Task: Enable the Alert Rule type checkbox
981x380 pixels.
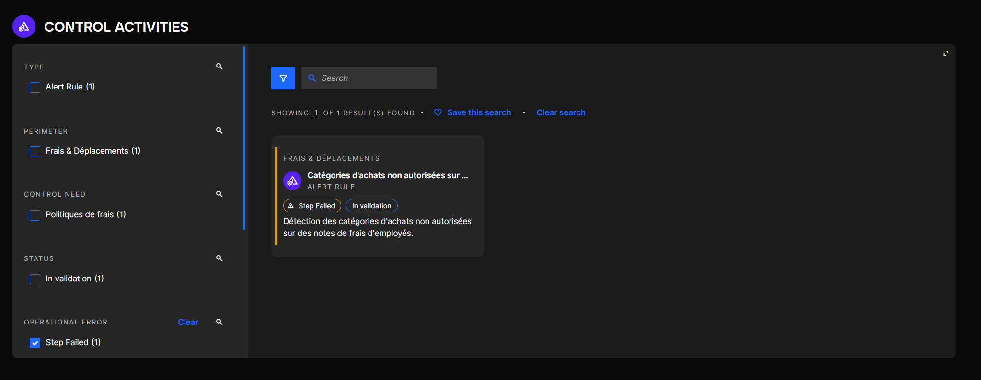Action: (35, 88)
